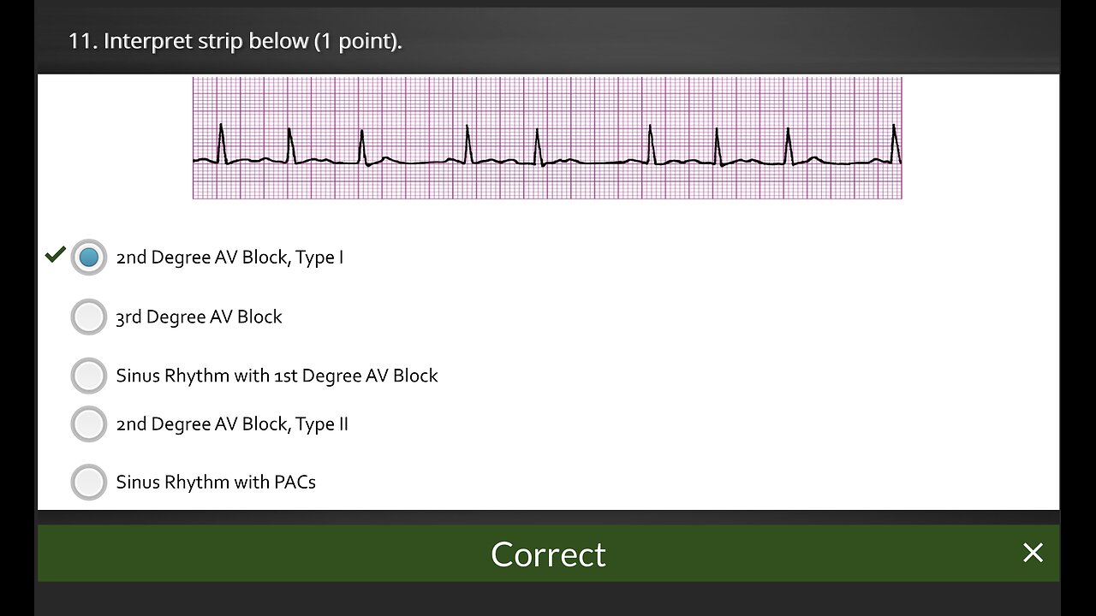The width and height of the screenshot is (1096, 616).
Task: Click the "Sinus Rhythm with 1st Degree AV Block" text
Action: (277, 376)
